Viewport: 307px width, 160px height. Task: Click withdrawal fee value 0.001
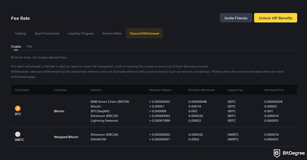pos(268,111)
